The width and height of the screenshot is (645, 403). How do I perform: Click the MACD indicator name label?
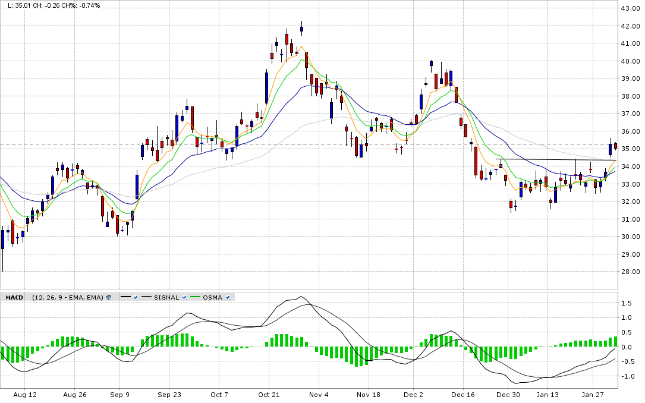(14, 297)
